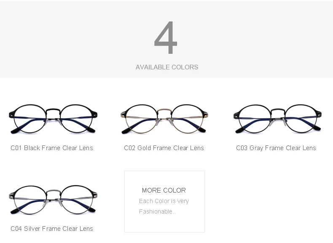
Task: Select the C04 silver frame glasses image
Action: coord(53,200)
